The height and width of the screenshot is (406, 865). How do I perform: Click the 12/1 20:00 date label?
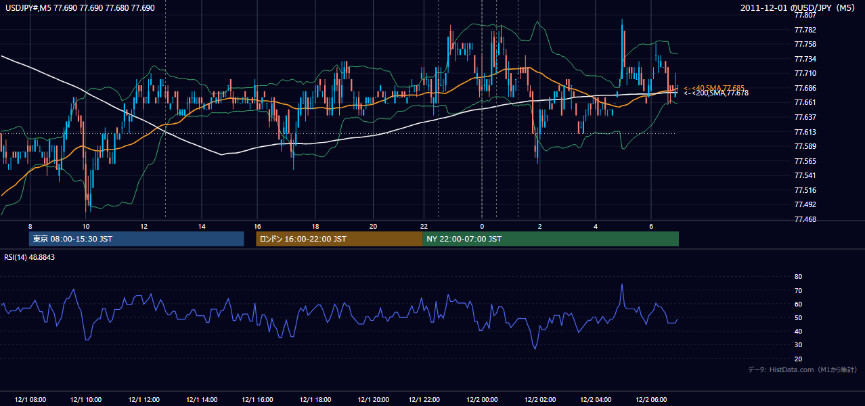tap(374, 400)
